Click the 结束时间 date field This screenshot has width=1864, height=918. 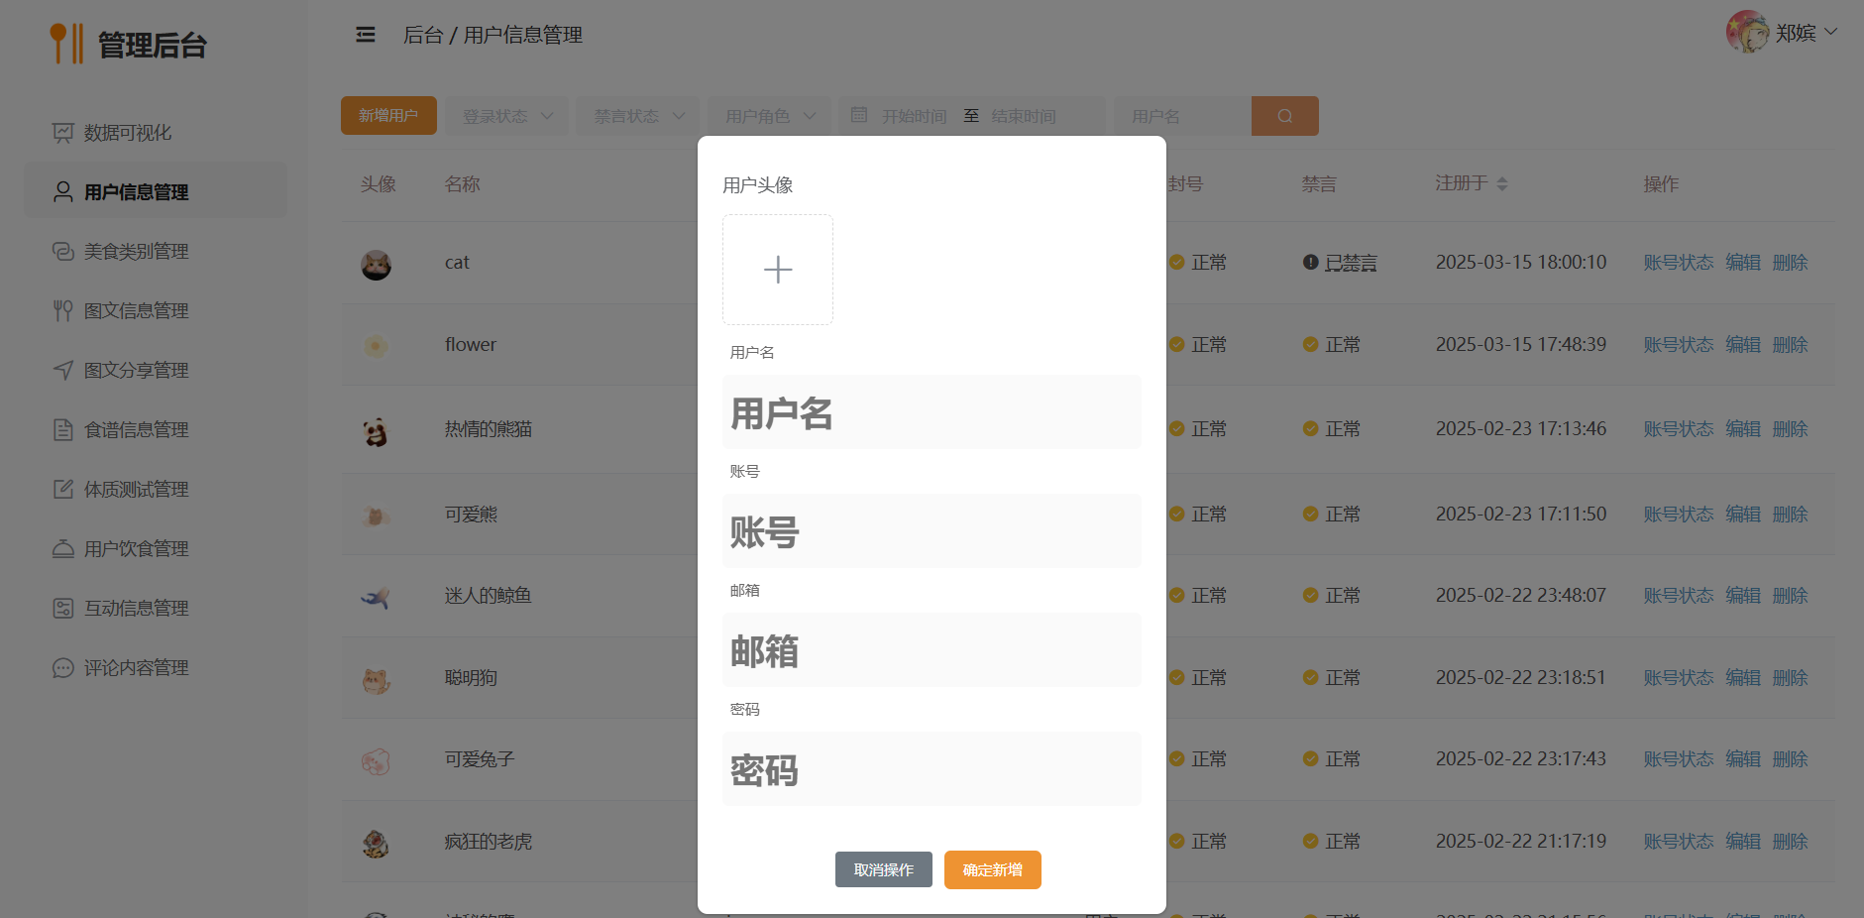[x=1024, y=116]
